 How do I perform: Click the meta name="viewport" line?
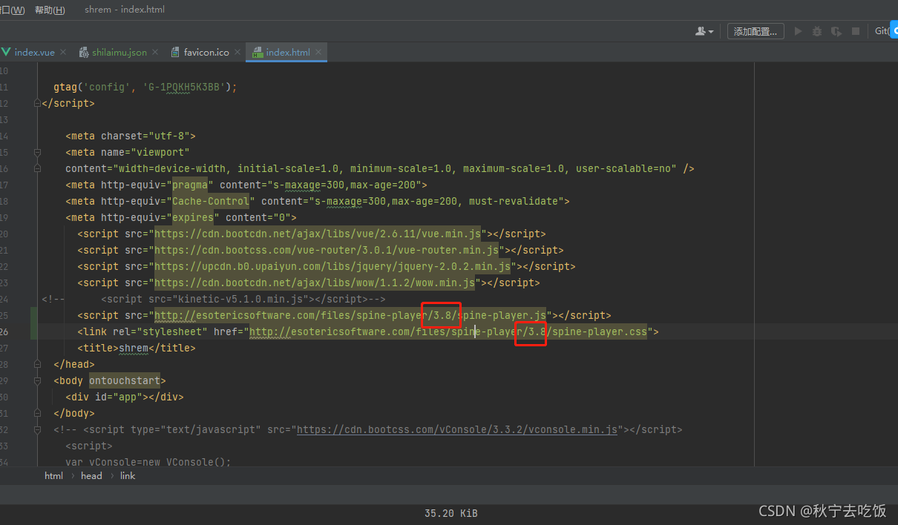pos(128,152)
